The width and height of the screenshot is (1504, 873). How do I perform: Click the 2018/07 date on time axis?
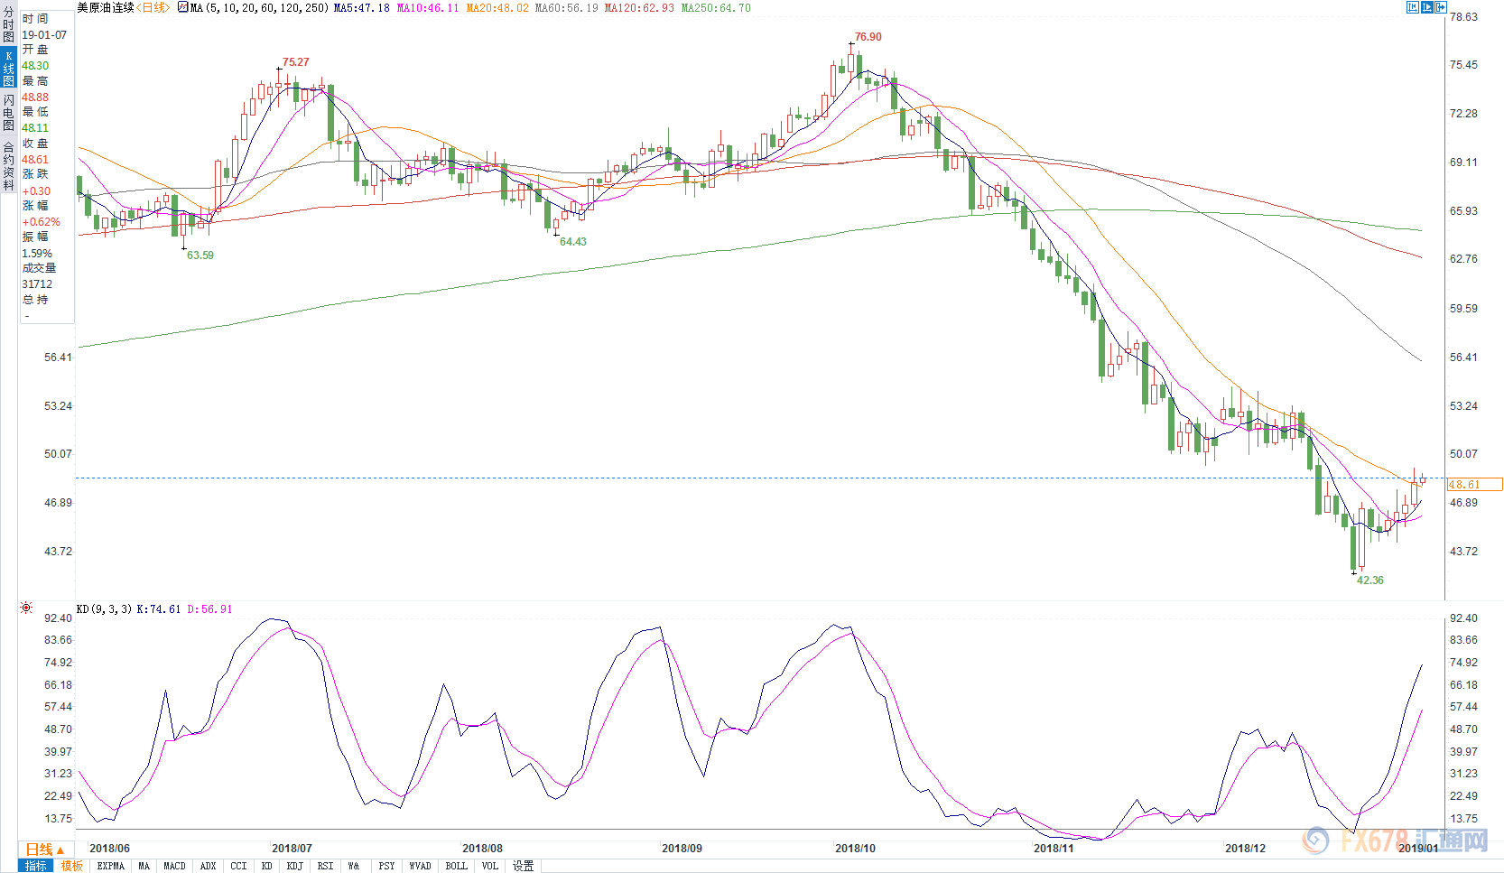pos(292,849)
